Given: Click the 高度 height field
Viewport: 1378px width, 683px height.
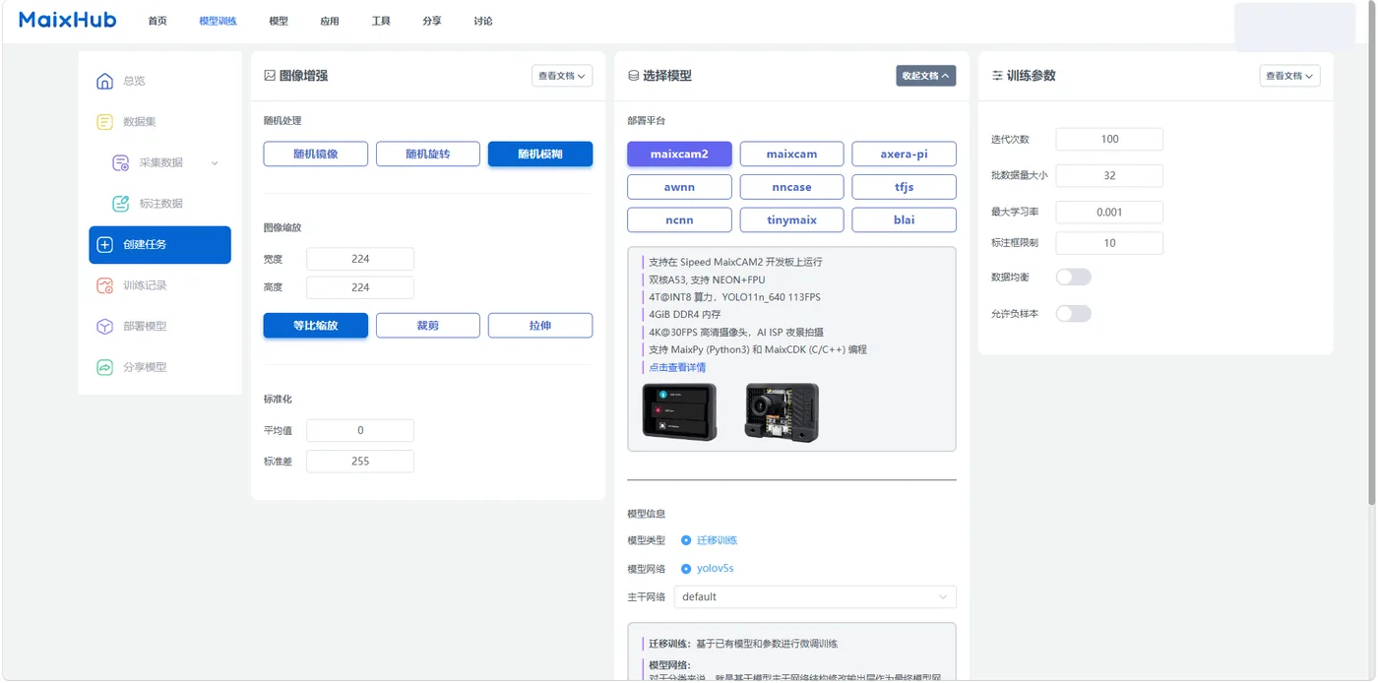Looking at the screenshot, I should click(x=360, y=287).
